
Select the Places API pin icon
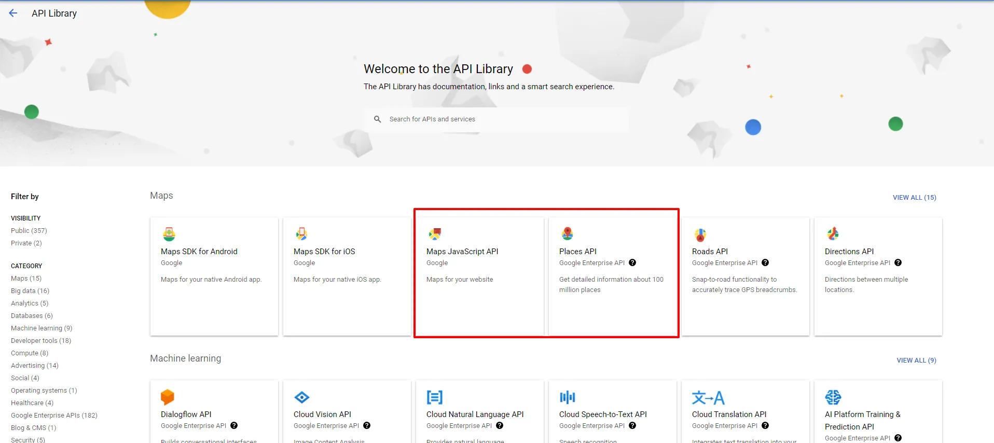568,234
